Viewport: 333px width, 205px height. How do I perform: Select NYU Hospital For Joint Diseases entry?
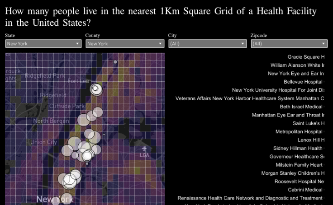pyautogui.click(x=278, y=90)
